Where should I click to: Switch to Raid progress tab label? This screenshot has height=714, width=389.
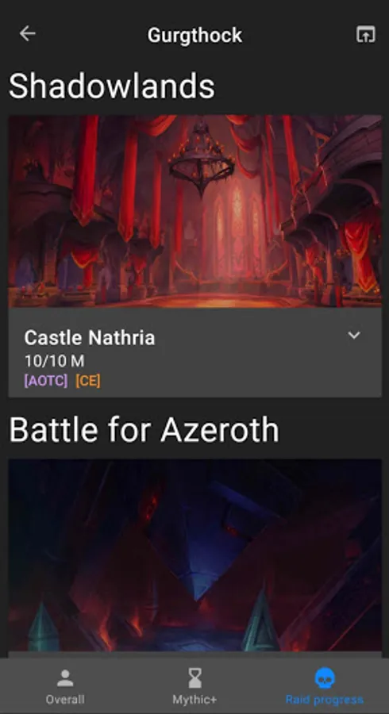tap(325, 700)
